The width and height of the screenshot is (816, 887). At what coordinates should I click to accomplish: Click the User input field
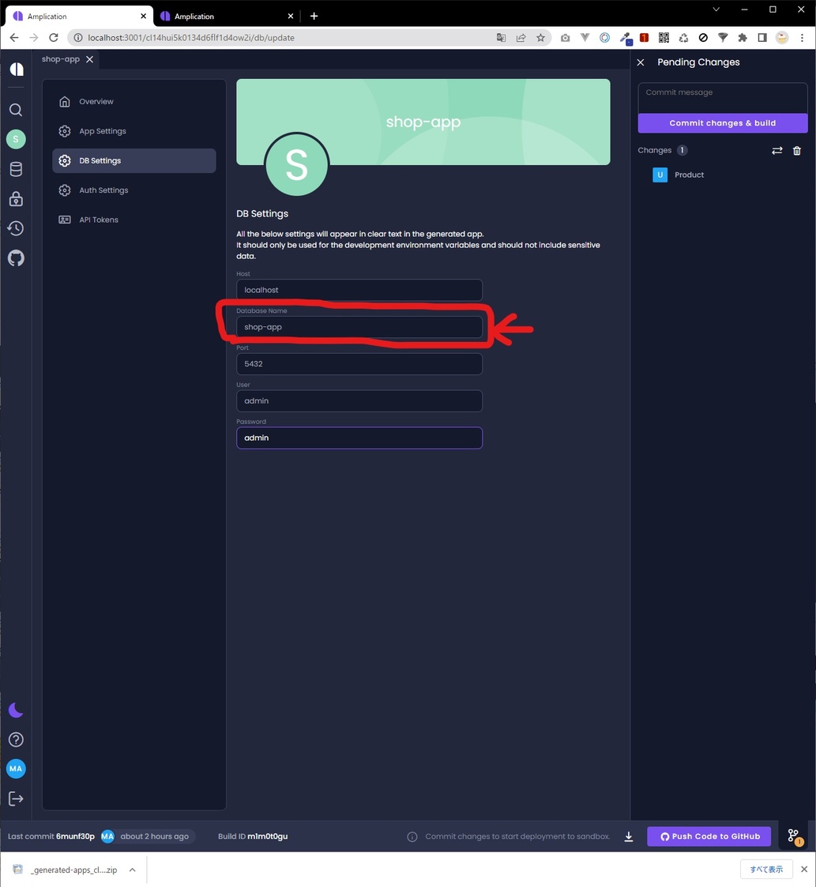click(359, 401)
